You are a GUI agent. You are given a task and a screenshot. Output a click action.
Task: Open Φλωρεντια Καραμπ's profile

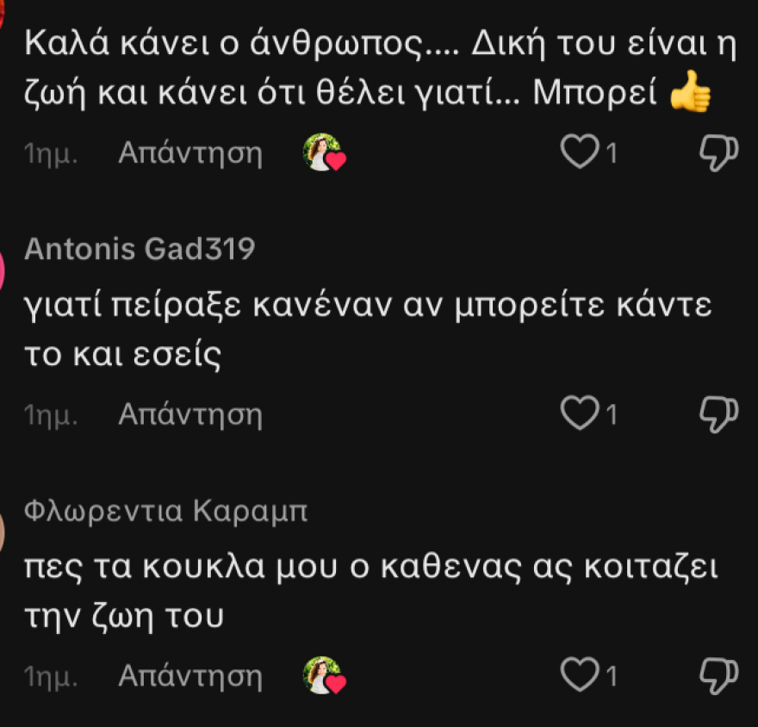pyautogui.click(x=164, y=509)
